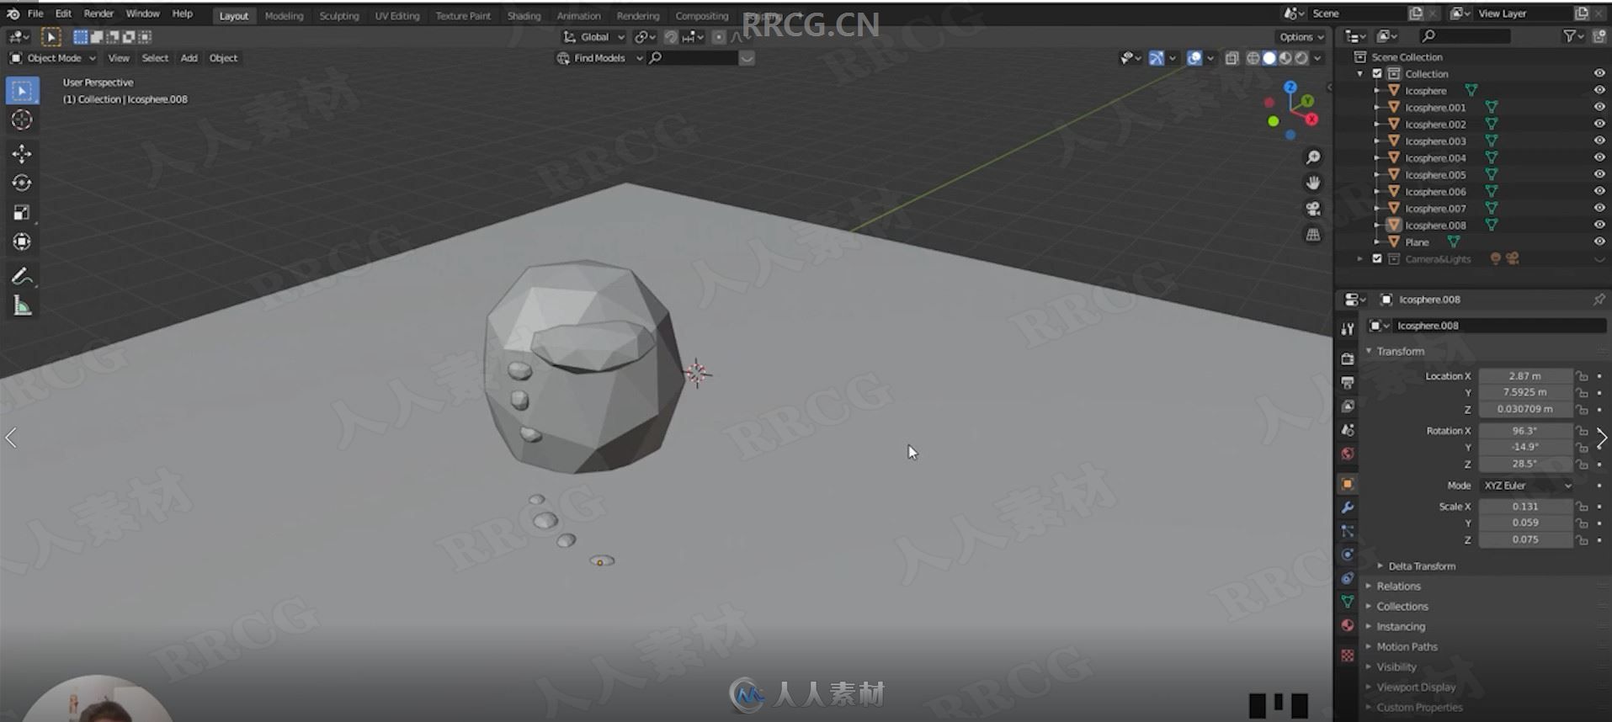Switch to the Modeling workspace tab
The image size is (1612, 722).
tap(284, 16)
